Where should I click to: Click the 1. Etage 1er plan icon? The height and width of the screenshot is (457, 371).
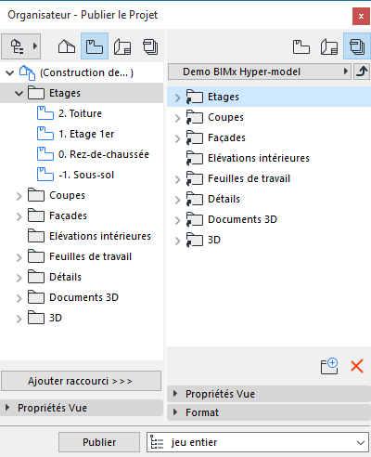coord(45,134)
